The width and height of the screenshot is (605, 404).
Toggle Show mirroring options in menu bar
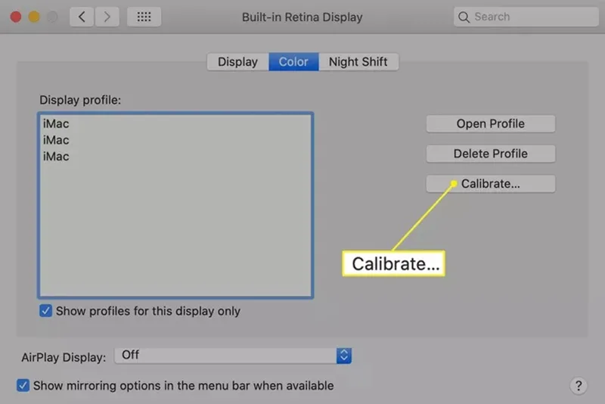(23, 385)
